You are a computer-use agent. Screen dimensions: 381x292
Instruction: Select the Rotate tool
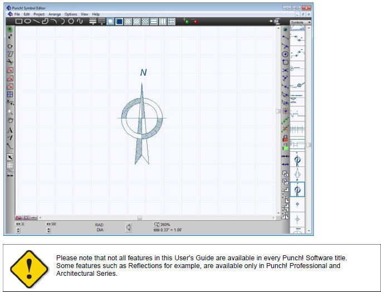pyautogui.click(x=10, y=46)
